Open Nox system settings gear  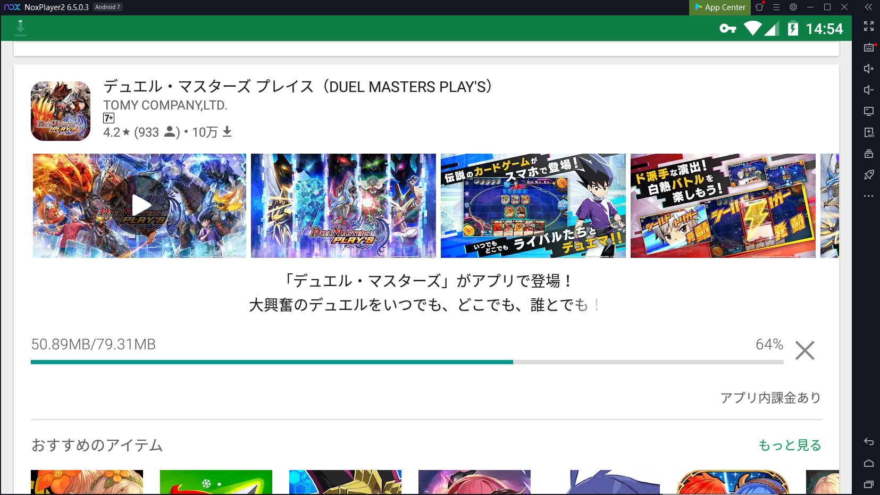793,7
